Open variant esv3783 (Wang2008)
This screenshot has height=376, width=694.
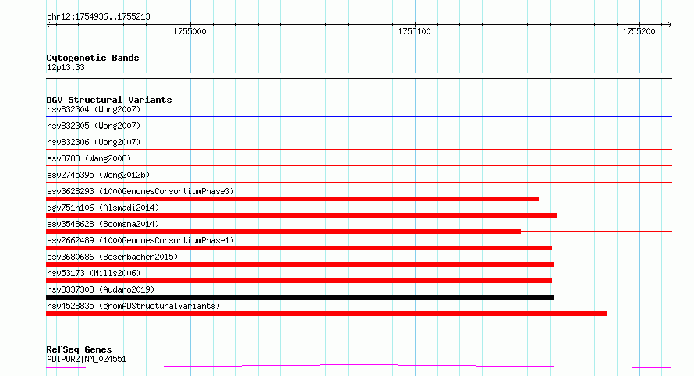click(89, 158)
